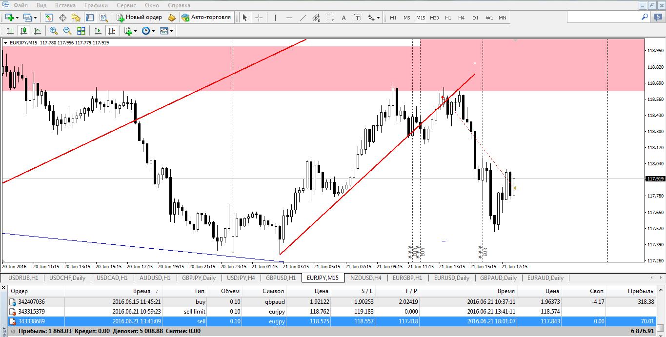Screen dimensions: 666x337
Task: Open the Indicators list icon
Action: point(128,31)
